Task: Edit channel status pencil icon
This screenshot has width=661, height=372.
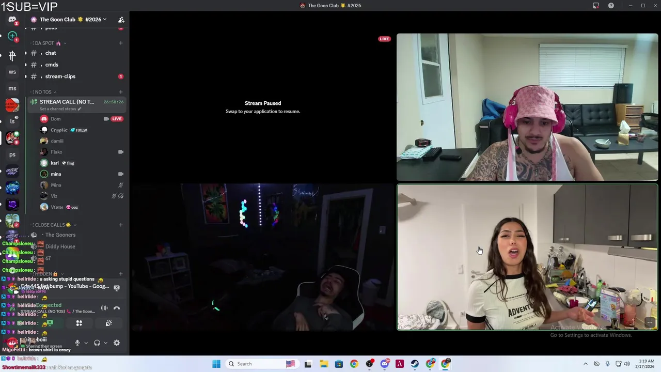Action: [79, 109]
